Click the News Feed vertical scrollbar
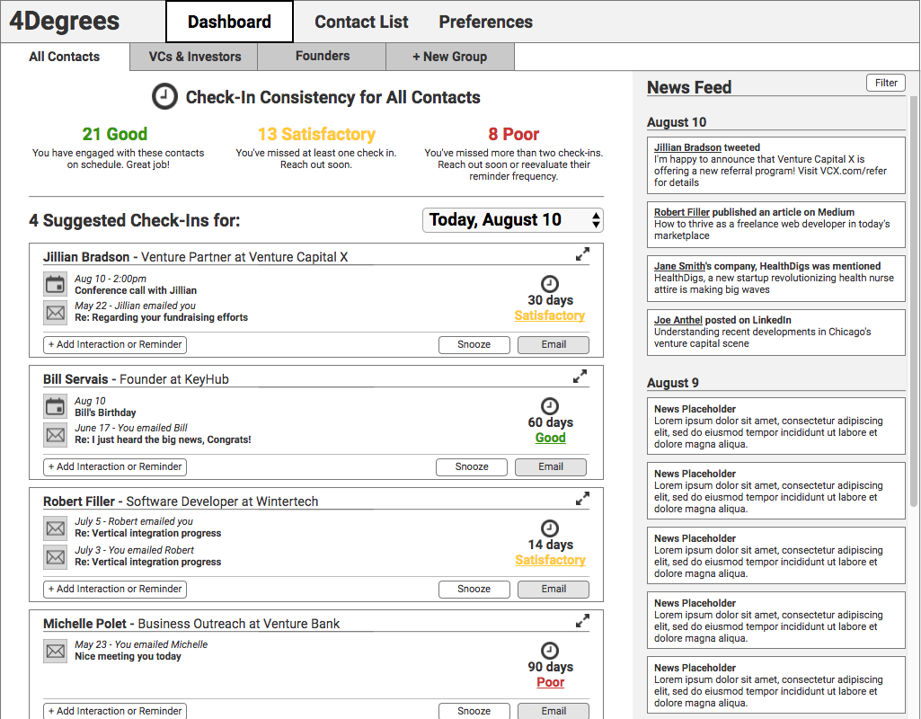The height and width of the screenshot is (719, 921). (914, 301)
